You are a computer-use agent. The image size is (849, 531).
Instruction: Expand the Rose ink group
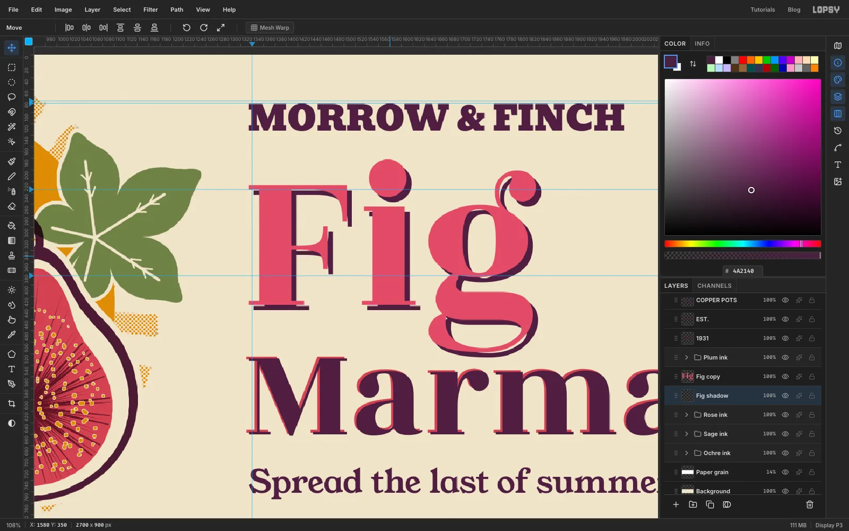click(687, 415)
